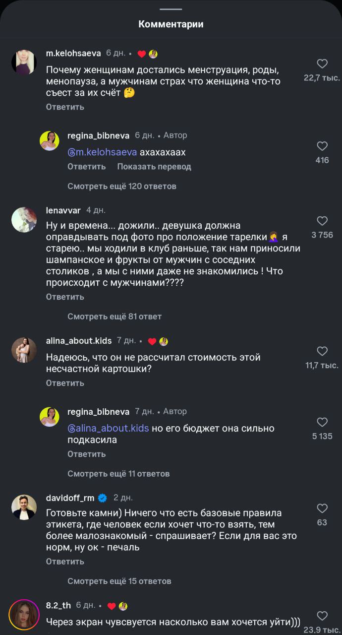
Task: Show translation of regina_bibneva's reply
Action: coord(154,167)
